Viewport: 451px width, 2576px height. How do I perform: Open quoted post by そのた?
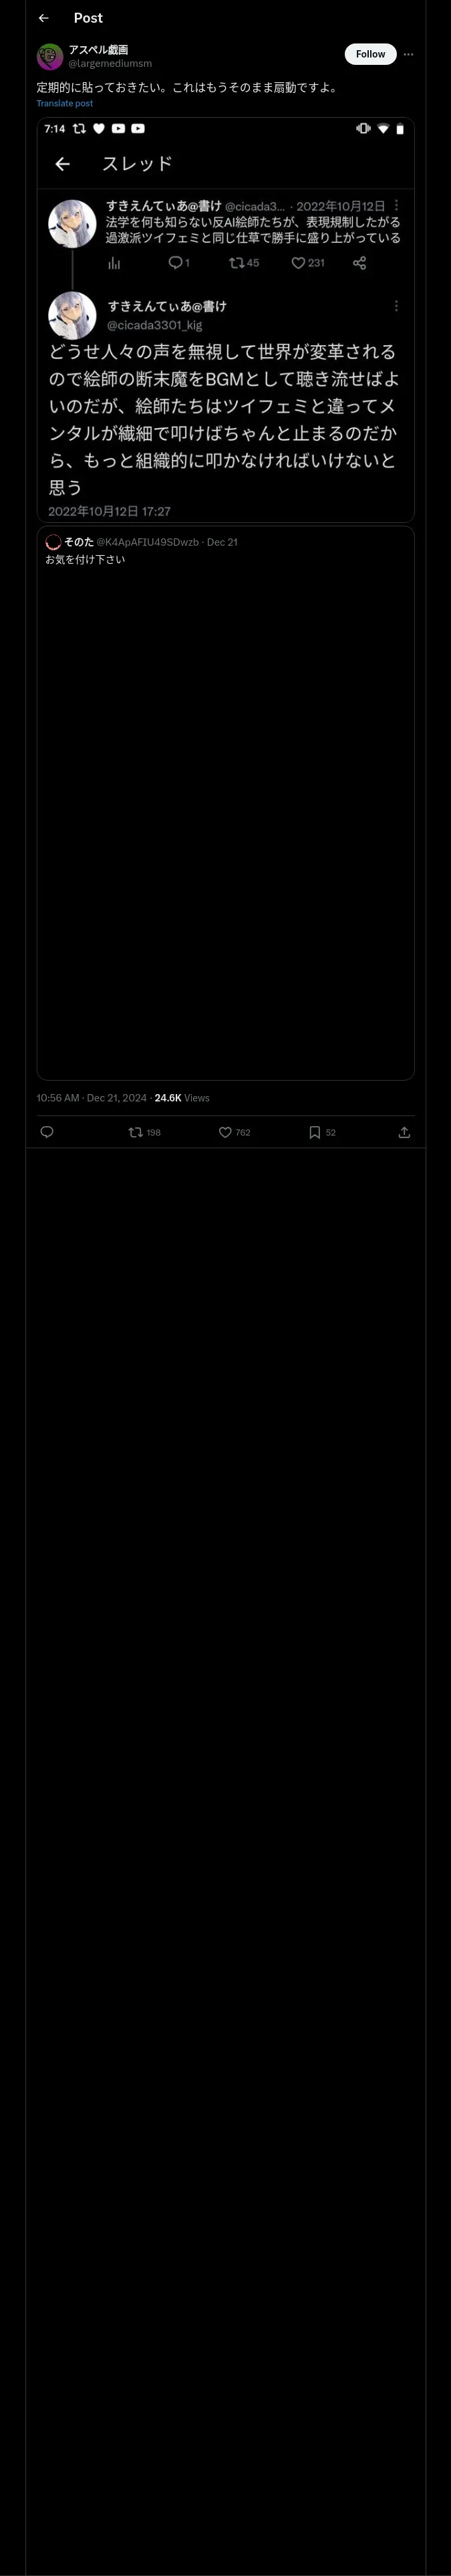tap(226, 803)
